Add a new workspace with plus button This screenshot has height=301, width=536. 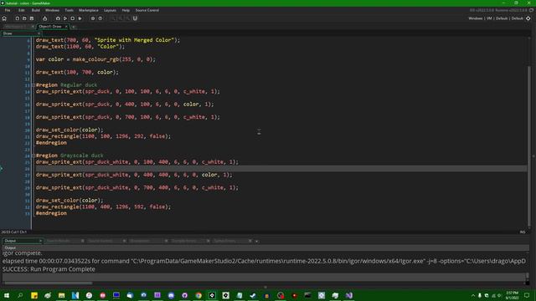pyautogui.click(x=74, y=27)
